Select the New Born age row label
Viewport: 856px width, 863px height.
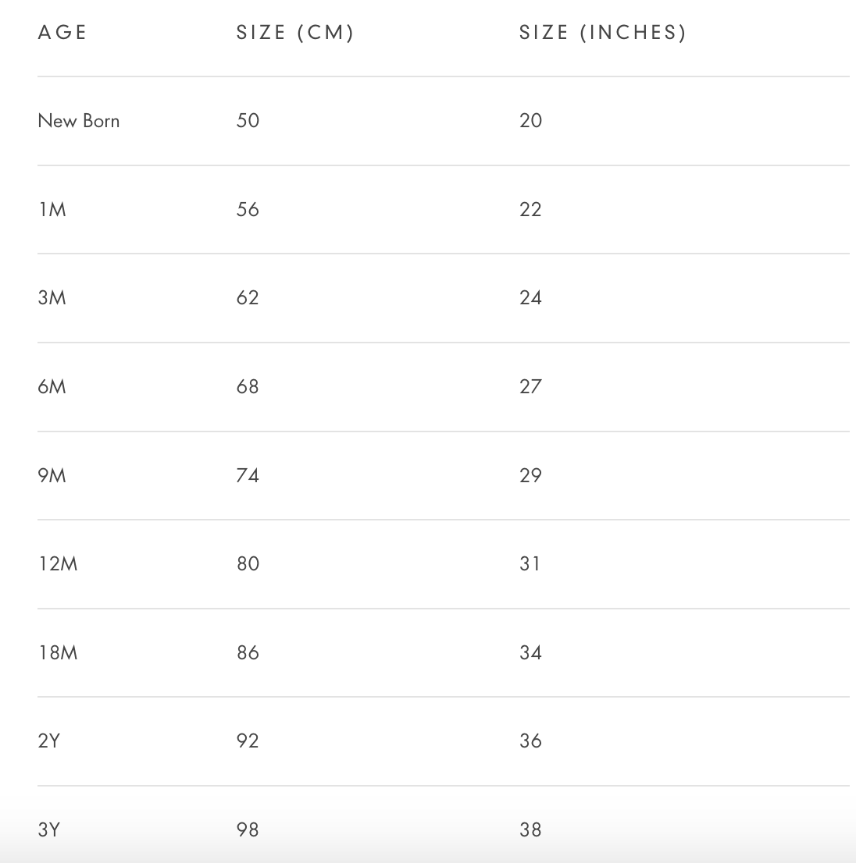click(x=79, y=121)
